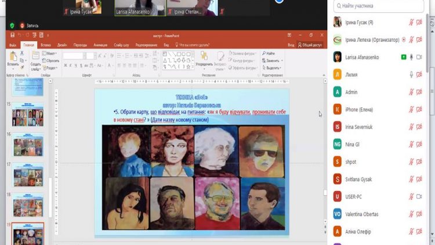Viewport: 435px width, 245px height.
Task: Click the Arrange (Упорядочить) icon
Action: coord(204,56)
